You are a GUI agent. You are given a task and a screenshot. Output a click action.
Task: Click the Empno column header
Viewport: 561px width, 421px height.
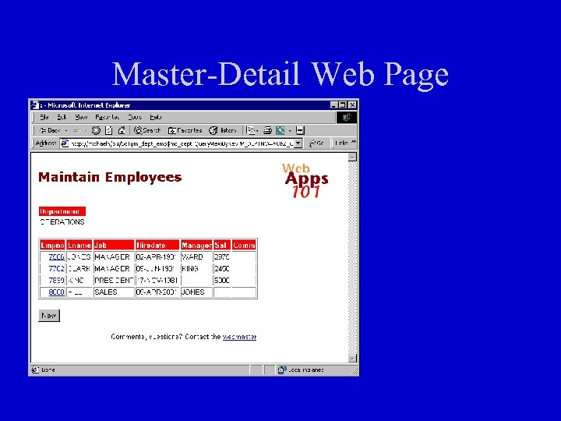click(x=52, y=246)
